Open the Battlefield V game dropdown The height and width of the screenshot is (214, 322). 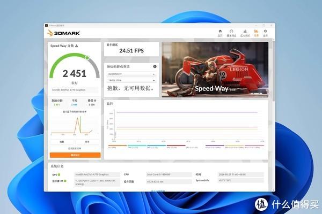(x=131, y=74)
